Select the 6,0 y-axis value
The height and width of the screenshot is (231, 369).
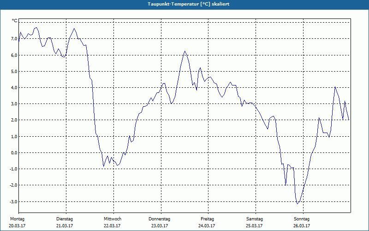pos(14,55)
